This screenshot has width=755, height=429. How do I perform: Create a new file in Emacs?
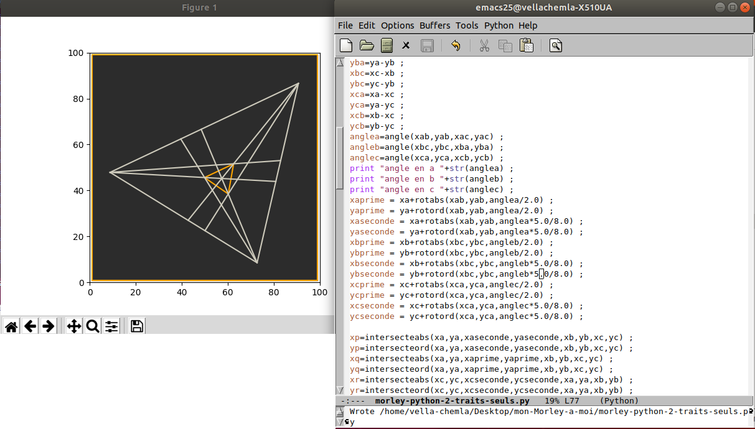point(346,45)
